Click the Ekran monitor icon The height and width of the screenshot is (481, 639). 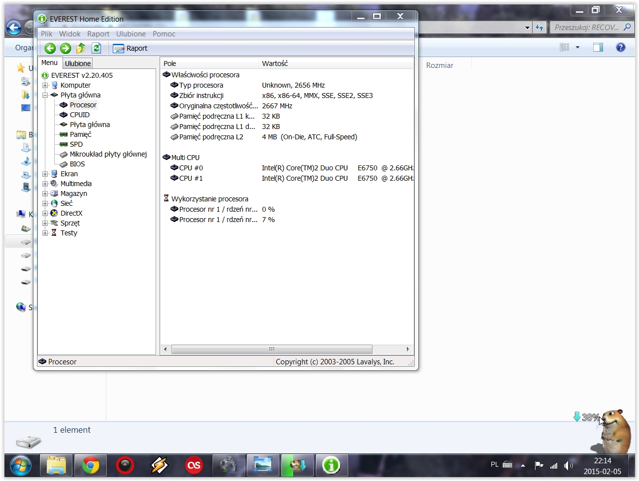point(54,174)
